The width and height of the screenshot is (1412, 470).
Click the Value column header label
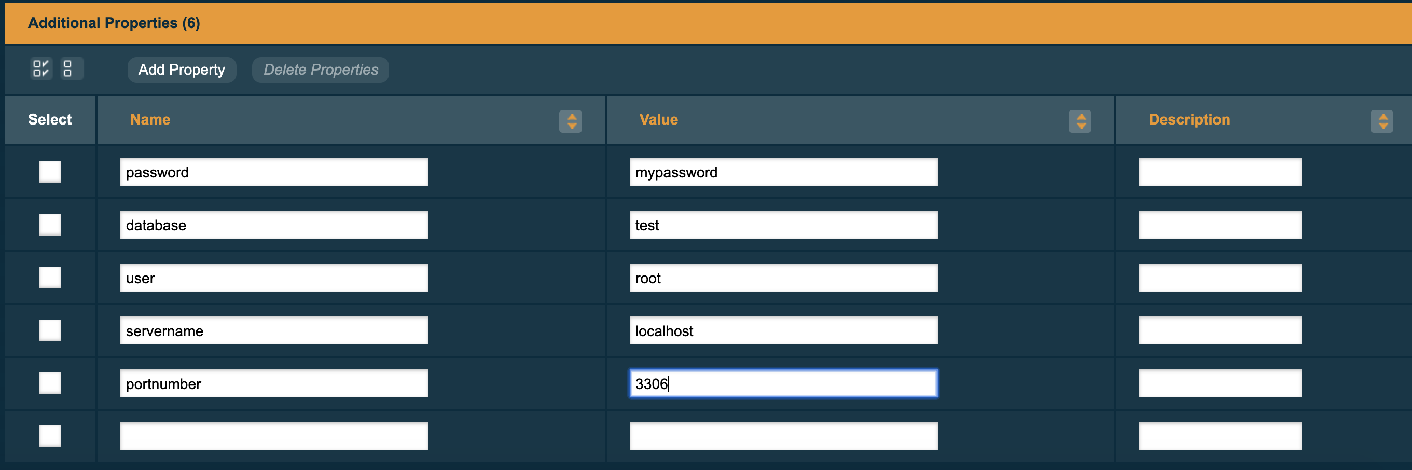click(658, 119)
